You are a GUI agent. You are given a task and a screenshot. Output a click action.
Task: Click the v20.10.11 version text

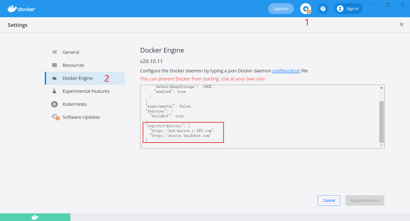(x=151, y=61)
